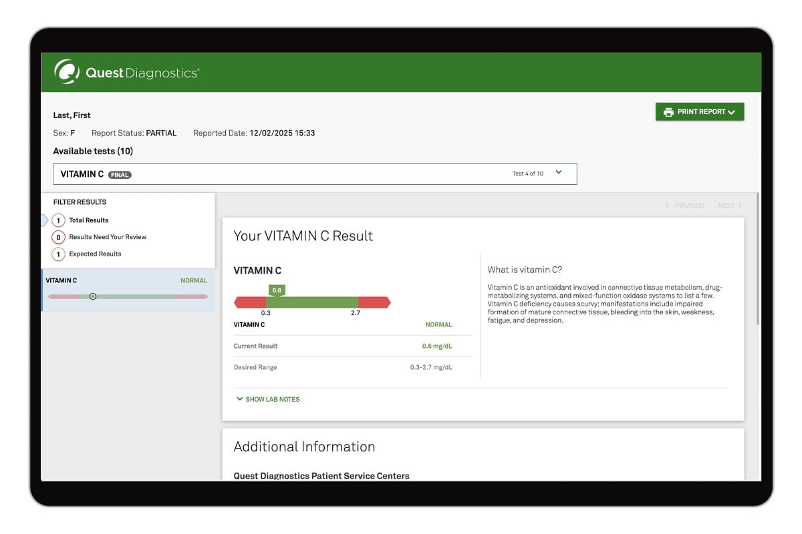802x534 pixels.
Task: Click the Quest Diagnostics brand name text
Action: (x=142, y=73)
